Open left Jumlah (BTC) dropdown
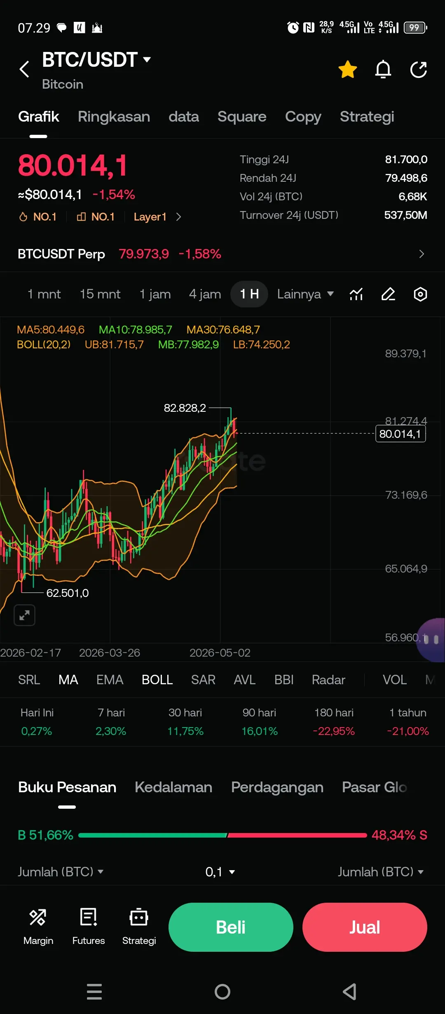This screenshot has width=445, height=1014. pos(61,872)
